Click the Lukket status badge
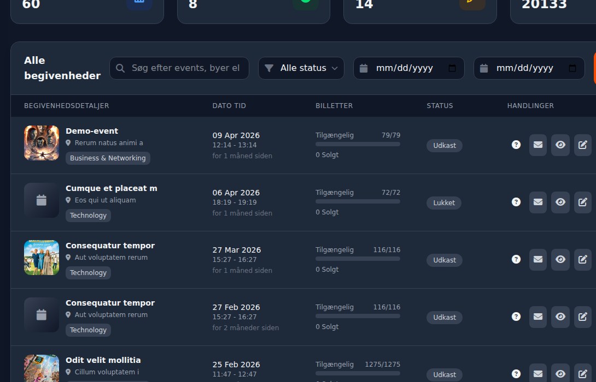This screenshot has height=382, width=596. tap(444, 203)
